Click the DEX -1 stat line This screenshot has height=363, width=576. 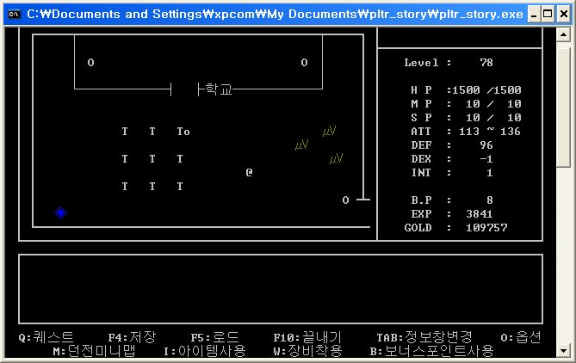(x=452, y=159)
